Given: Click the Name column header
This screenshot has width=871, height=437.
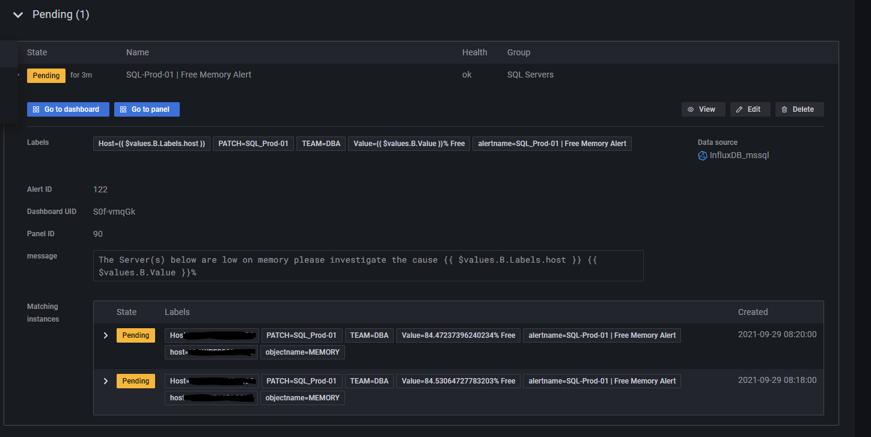Looking at the screenshot, I should 138,52.
